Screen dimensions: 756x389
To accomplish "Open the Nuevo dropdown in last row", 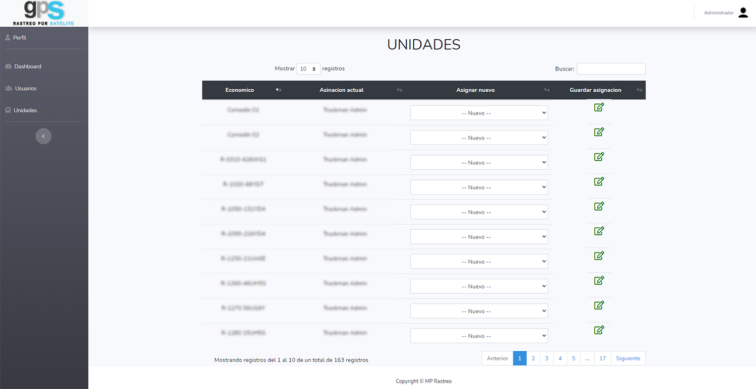I will (479, 336).
